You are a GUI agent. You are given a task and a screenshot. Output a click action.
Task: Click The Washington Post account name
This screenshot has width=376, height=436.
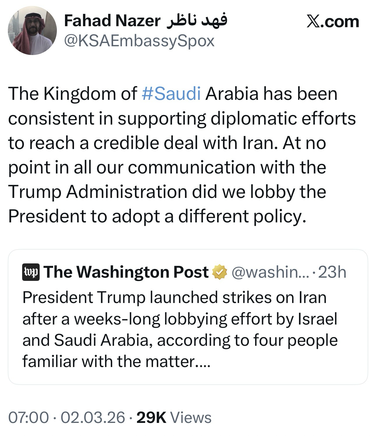coord(126,272)
